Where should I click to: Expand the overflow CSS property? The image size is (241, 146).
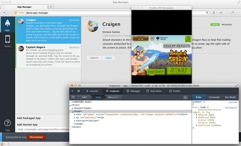tap(197, 125)
